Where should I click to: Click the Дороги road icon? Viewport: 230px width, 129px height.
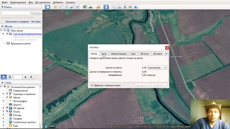pyautogui.click(x=10, y=105)
